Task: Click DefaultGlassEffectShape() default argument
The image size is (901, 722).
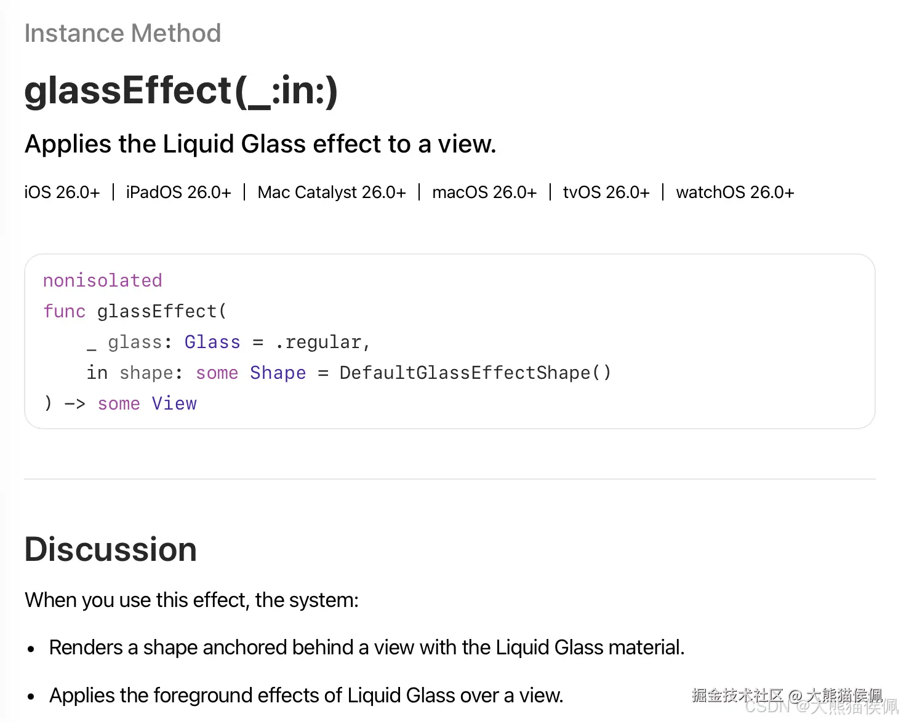Action: pos(475,373)
